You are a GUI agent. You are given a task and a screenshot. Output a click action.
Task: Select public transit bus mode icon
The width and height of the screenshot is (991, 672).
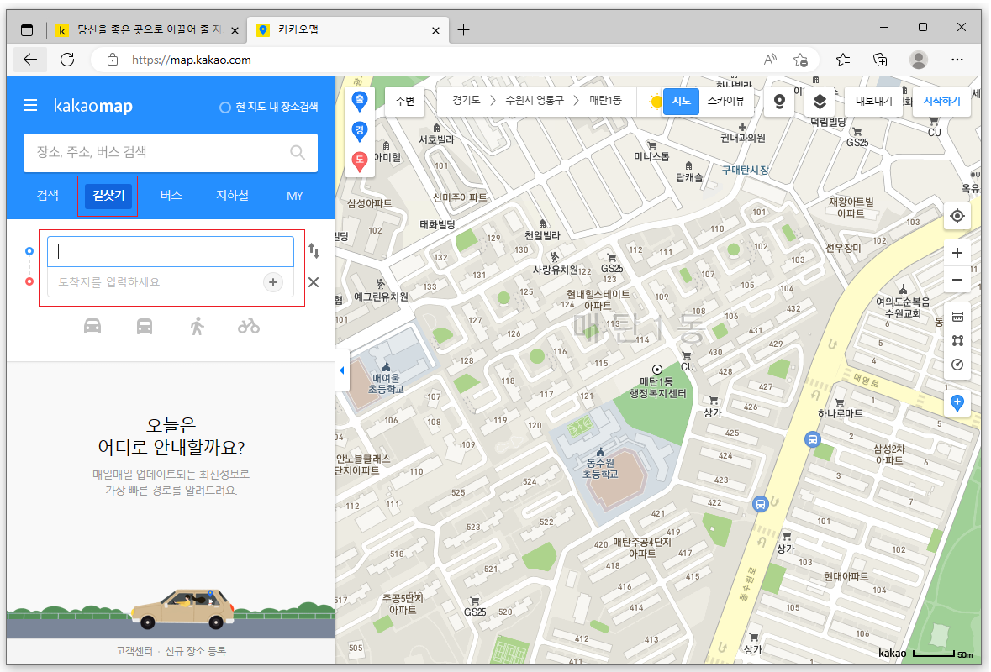pos(145,326)
